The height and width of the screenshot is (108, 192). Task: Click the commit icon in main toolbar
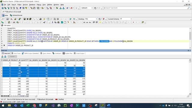click(61, 8)
